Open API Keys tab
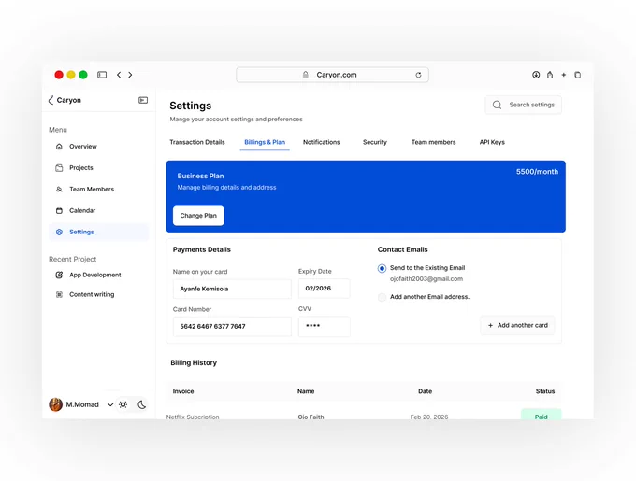Image resolution: width=636 pixels, height=481 pixels. pyautogui.click(x=492, y=142)
